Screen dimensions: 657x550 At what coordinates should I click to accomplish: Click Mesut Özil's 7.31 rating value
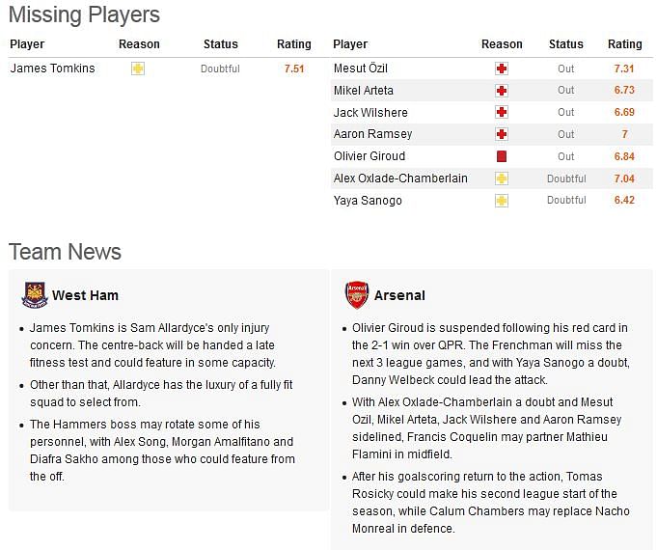click(x=624, y=69)
